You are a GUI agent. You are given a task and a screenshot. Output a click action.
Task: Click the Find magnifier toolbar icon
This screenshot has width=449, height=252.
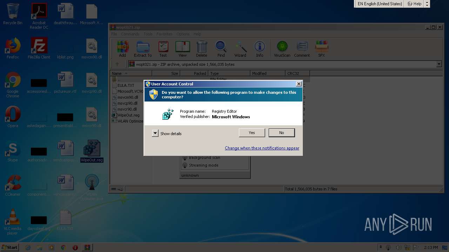[x=221, y=49]
